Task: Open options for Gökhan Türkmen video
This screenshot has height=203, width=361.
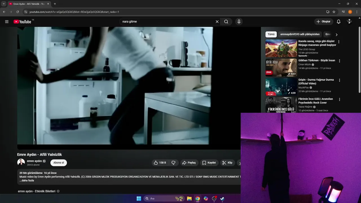Action: pos(340,61)
